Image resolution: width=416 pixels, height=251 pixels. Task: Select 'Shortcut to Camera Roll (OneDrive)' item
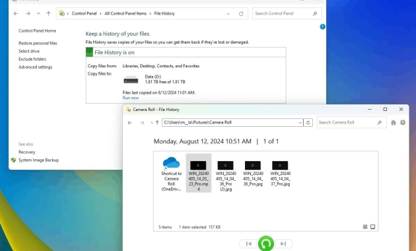pyautogui.click(x=172, y=174)
